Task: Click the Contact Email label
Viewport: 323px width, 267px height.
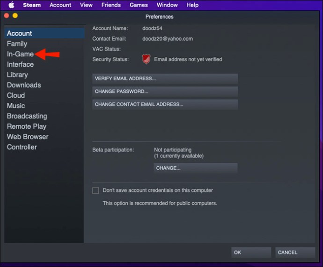Action: point(109,39)
